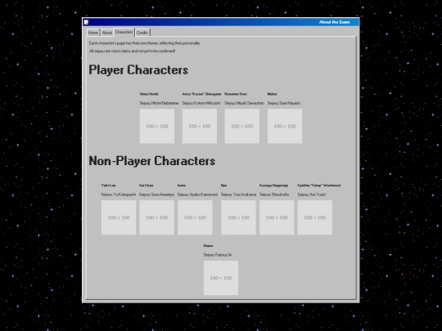Screen dimensions: 442x331
Task: Open the thumbnail for Anzu "Kozue" Shirogane
Action: pos(200,126)
